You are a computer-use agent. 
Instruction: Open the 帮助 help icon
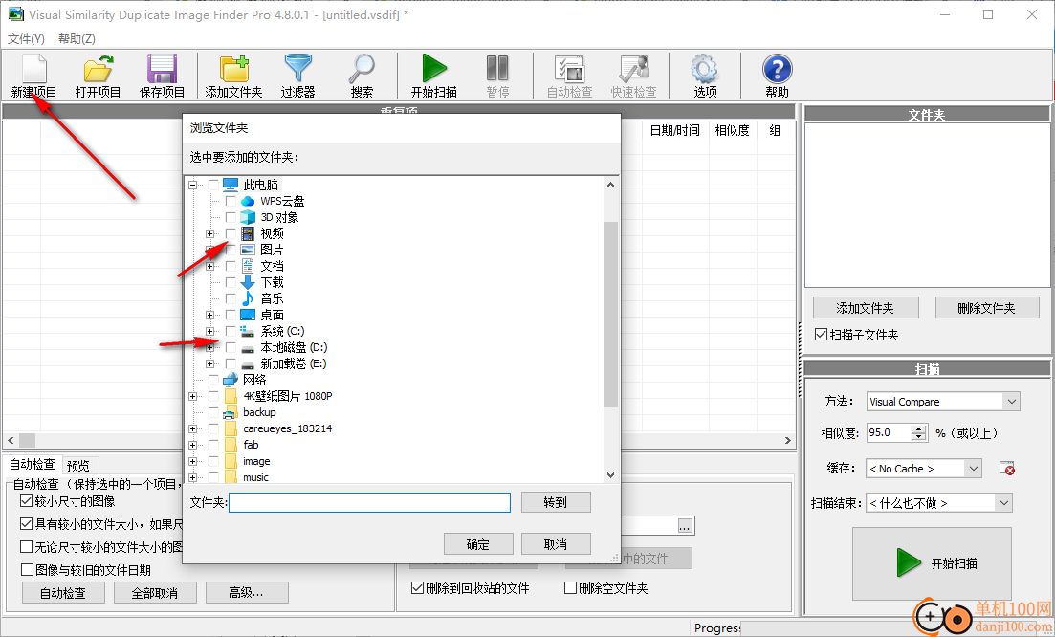coord(777,69)
